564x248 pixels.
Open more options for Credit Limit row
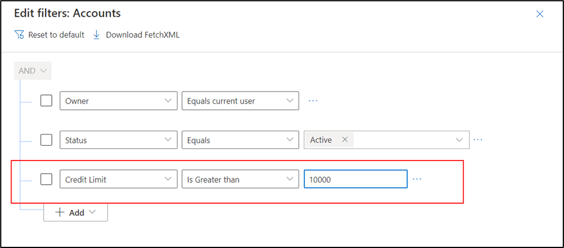417,179
